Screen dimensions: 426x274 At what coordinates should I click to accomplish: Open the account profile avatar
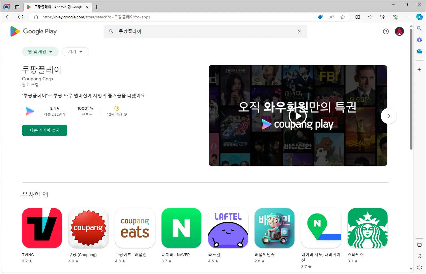click(x=399, y=31)
